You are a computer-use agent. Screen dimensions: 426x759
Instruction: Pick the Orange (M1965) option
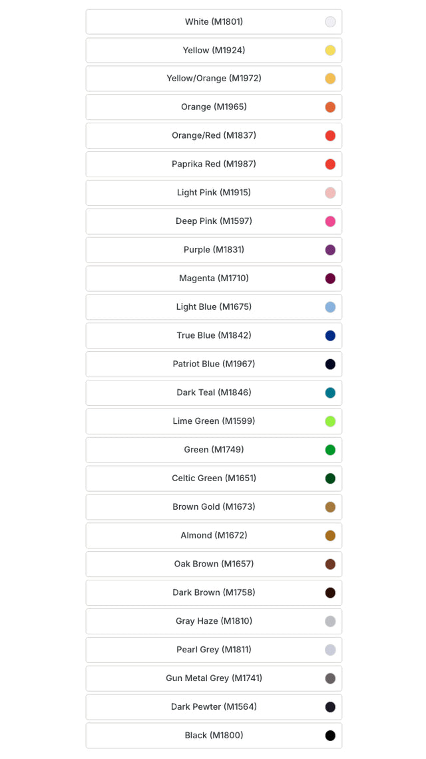tap(214, 107)
